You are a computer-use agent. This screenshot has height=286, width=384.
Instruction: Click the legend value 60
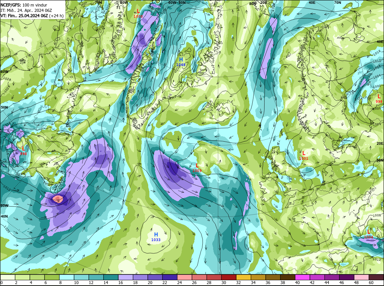371,283
